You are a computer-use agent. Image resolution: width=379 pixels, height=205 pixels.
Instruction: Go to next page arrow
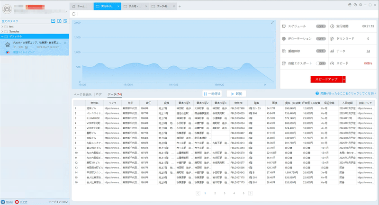(x=251, y=193)
